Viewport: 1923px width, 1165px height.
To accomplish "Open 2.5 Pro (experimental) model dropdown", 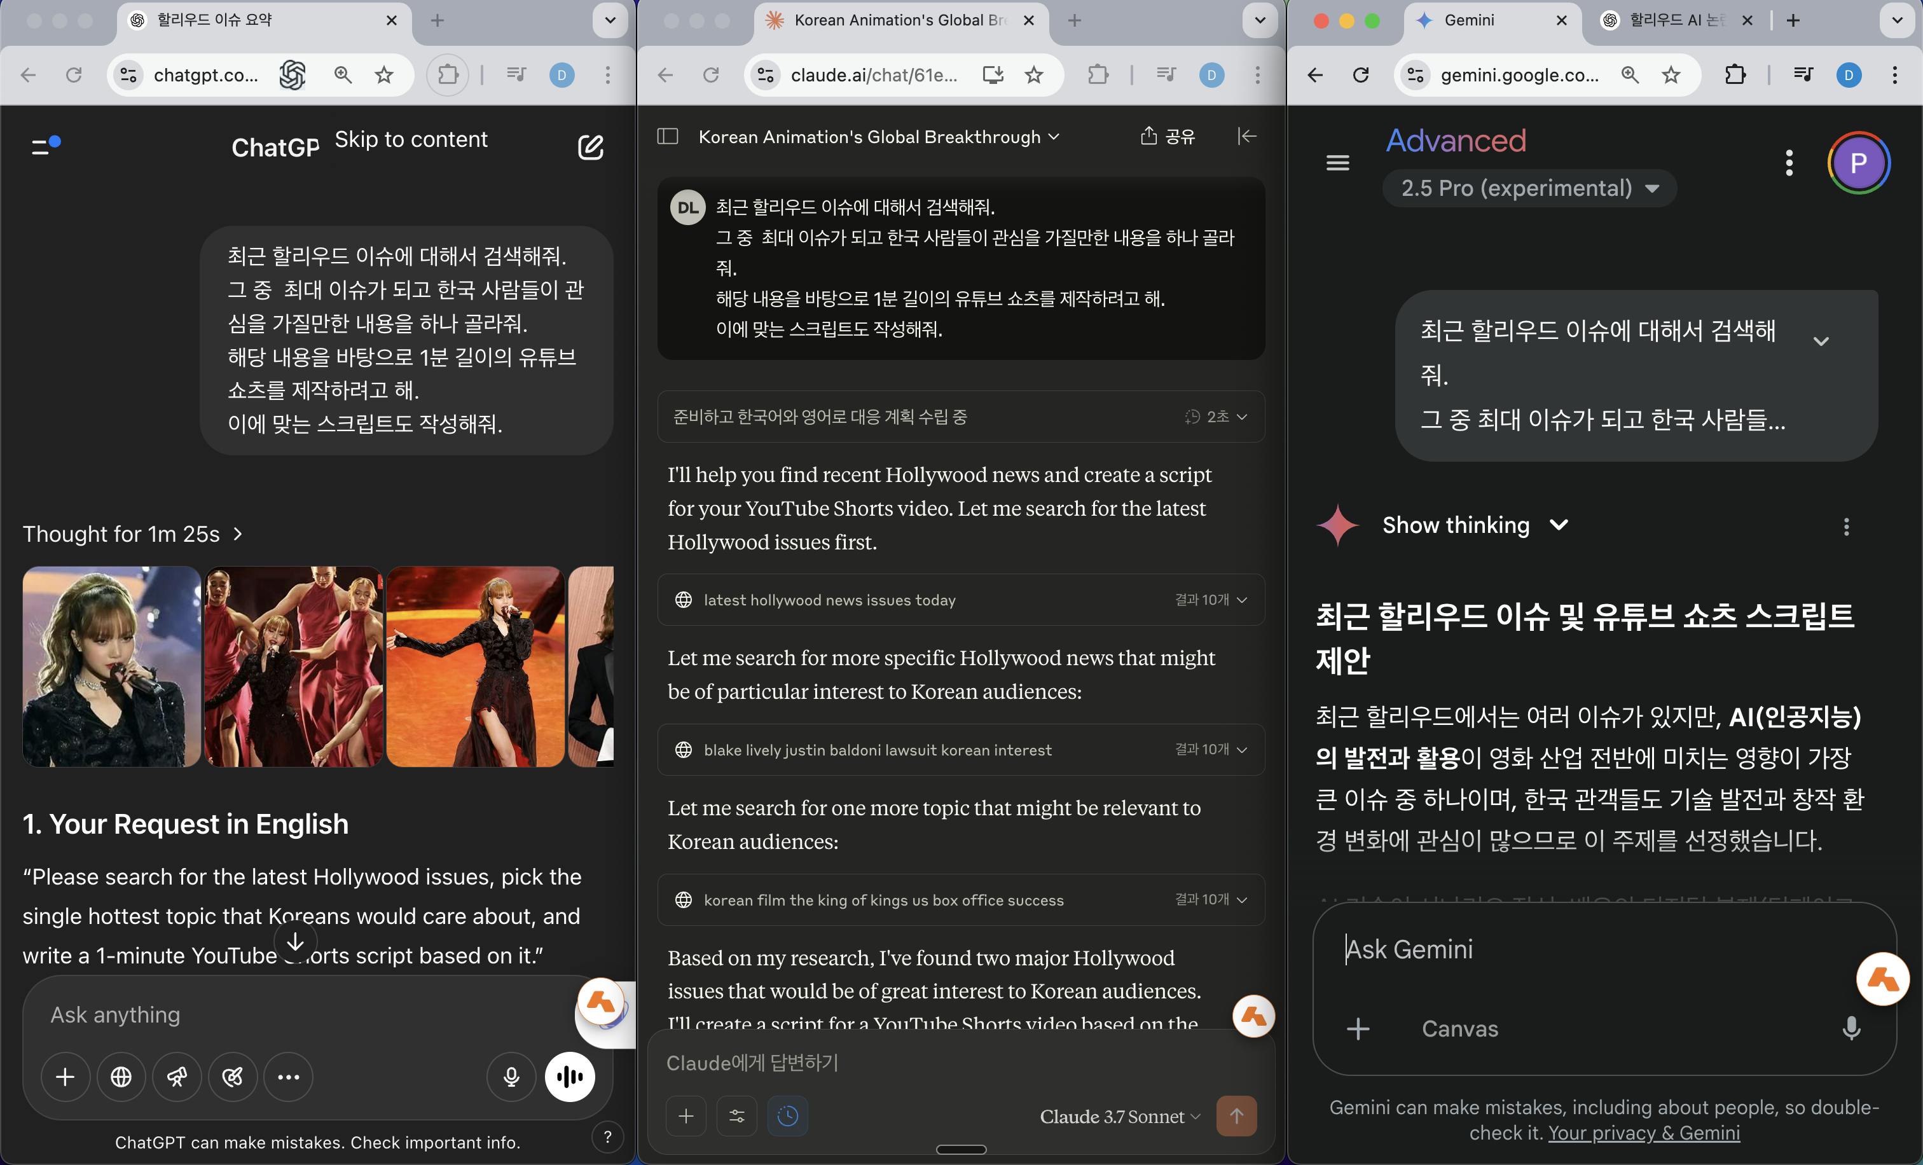I will tap(1529, 188).
